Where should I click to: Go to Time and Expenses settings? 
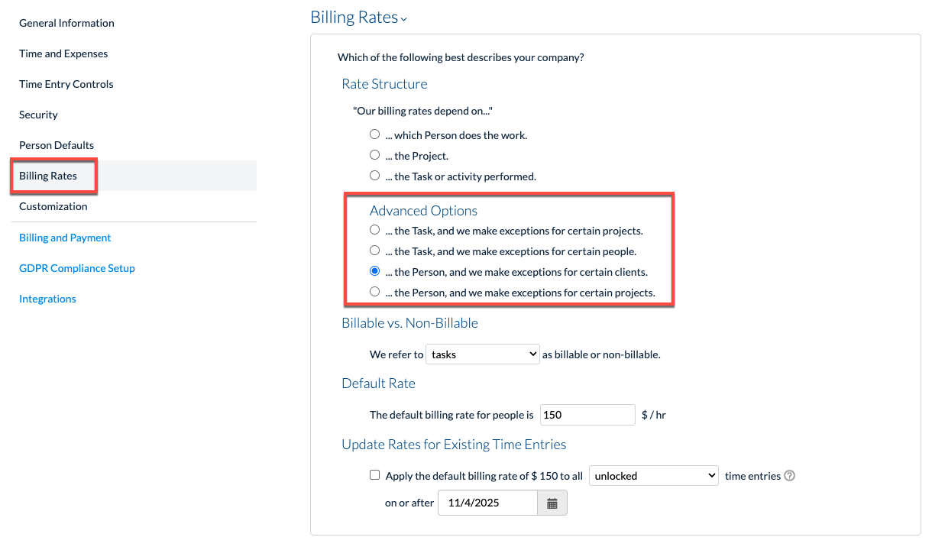(x=63, y=53)
